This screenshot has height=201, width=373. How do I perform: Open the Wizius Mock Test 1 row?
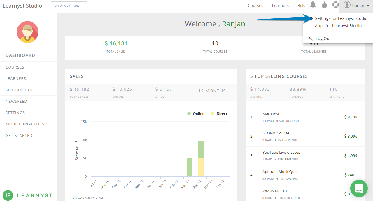pos(305,193)
